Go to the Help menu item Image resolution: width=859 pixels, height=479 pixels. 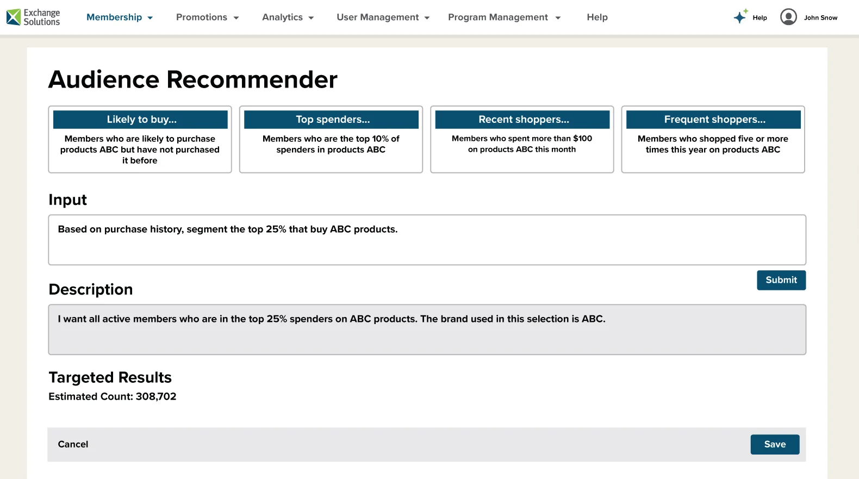coord(597,17)
